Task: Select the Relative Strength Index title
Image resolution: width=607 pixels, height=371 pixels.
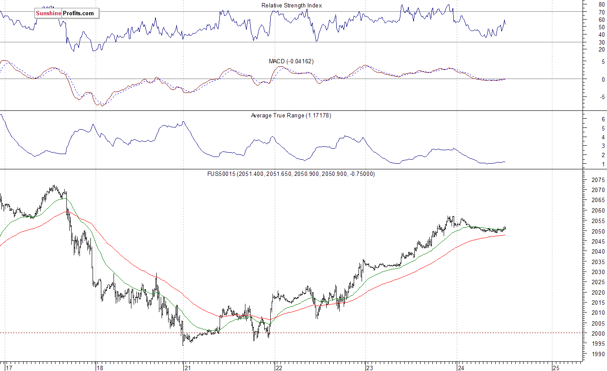Action: (x=292, y=5)
